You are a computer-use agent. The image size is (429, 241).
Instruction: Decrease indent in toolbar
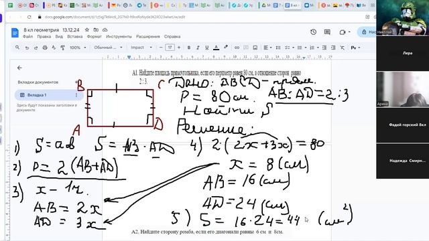coord(324,48)
